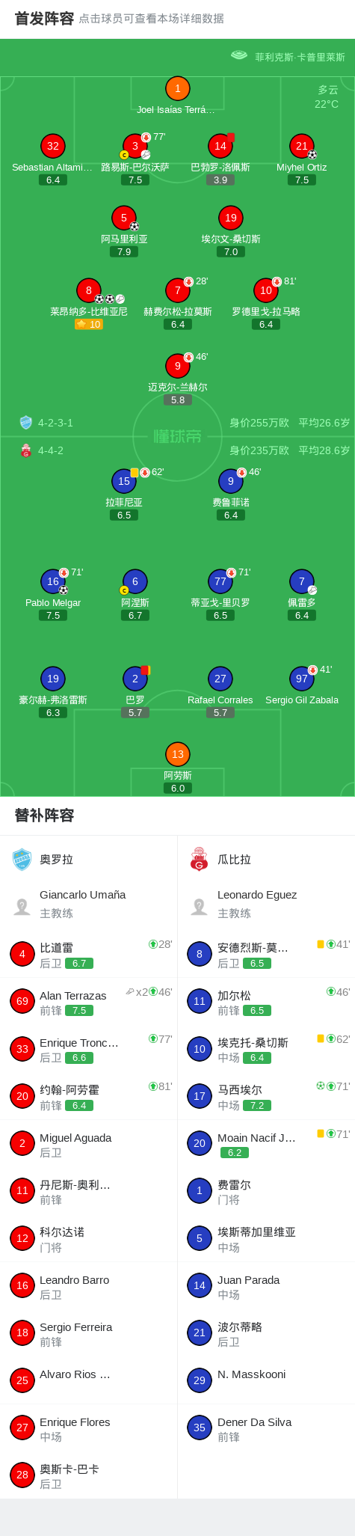355x1536 pixels.
Task: Tap the 4-2-3-1 formation team badge
Action: pyautogui.click(x=25, y=423)
